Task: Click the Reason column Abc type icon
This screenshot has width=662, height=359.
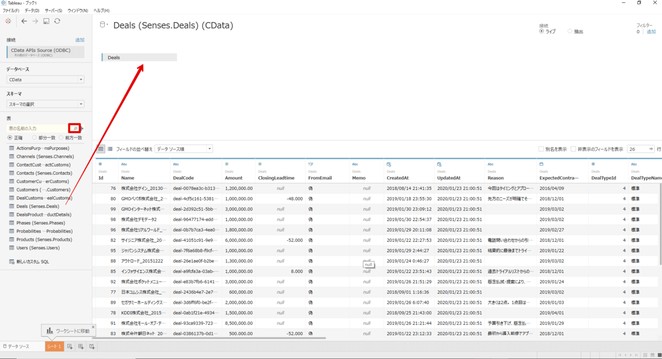Action: click(491, 164)
